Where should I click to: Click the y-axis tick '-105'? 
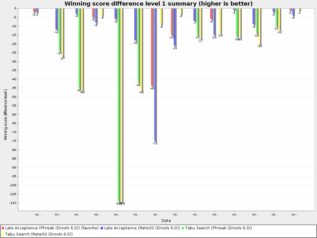[x=13, y=194]
